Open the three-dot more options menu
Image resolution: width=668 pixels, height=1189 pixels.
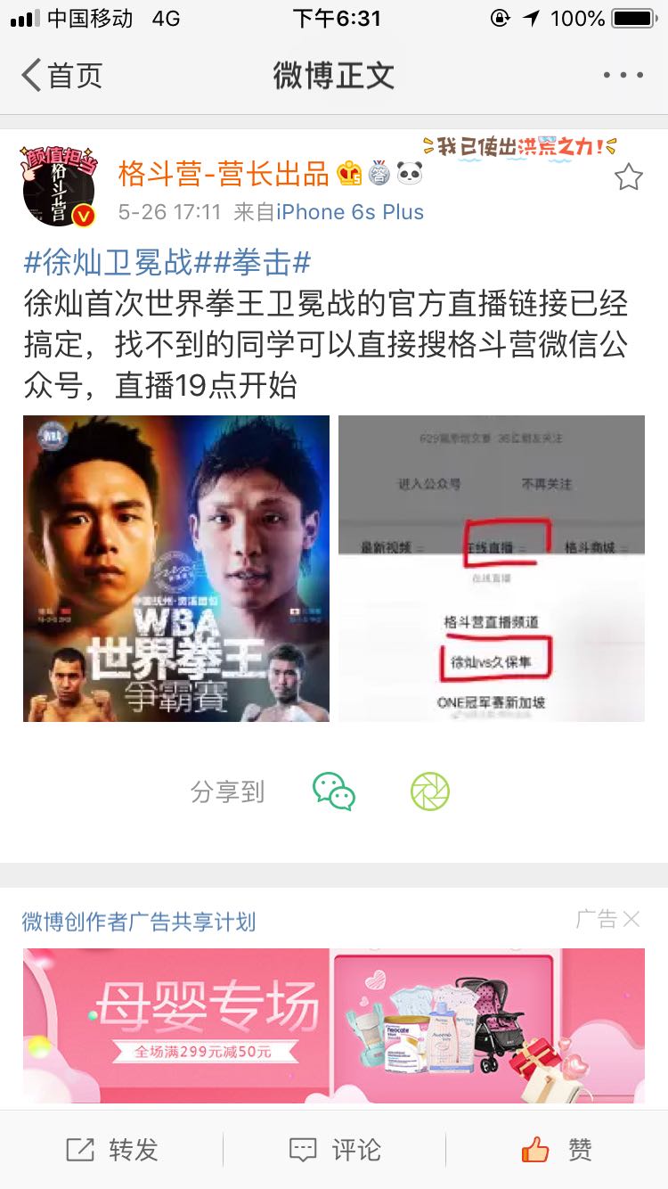pyautogui.click(x=623, y=76)
